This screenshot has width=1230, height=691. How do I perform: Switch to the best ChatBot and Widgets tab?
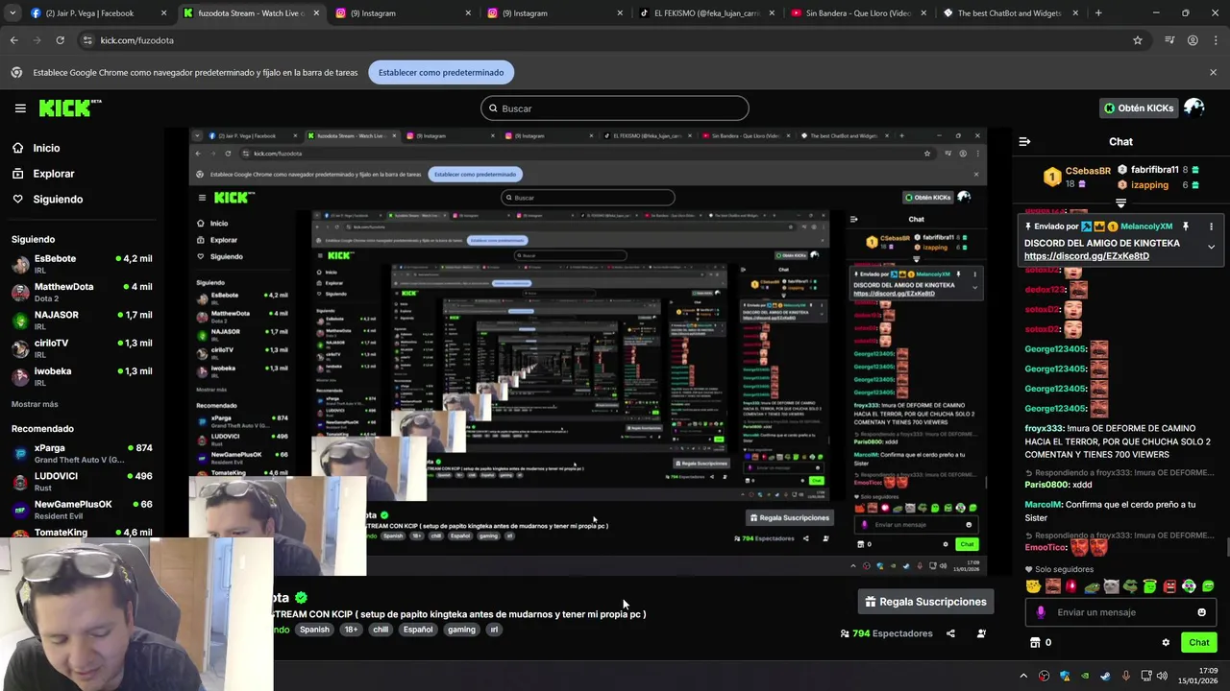(1009, 13)
